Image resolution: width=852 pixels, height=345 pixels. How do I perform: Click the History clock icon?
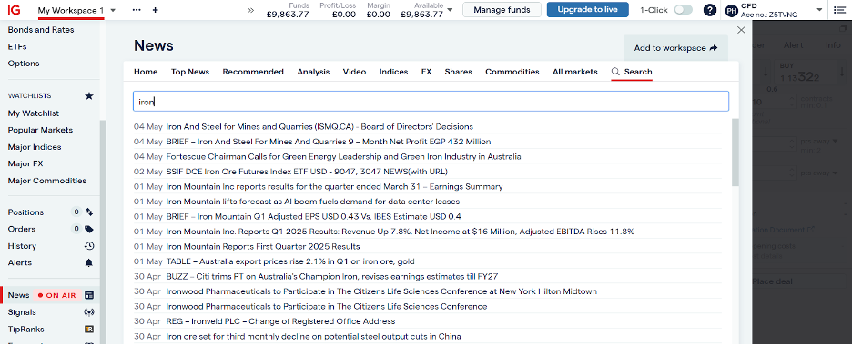[x=89, y=246]
